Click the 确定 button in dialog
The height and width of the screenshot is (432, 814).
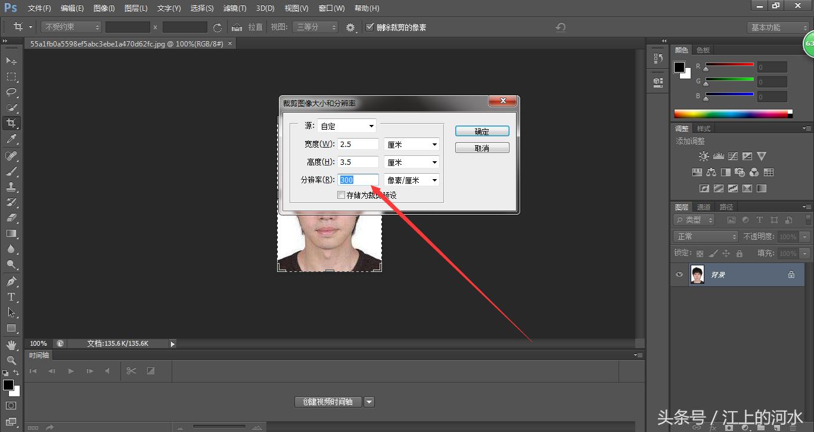tap(482, 132)
